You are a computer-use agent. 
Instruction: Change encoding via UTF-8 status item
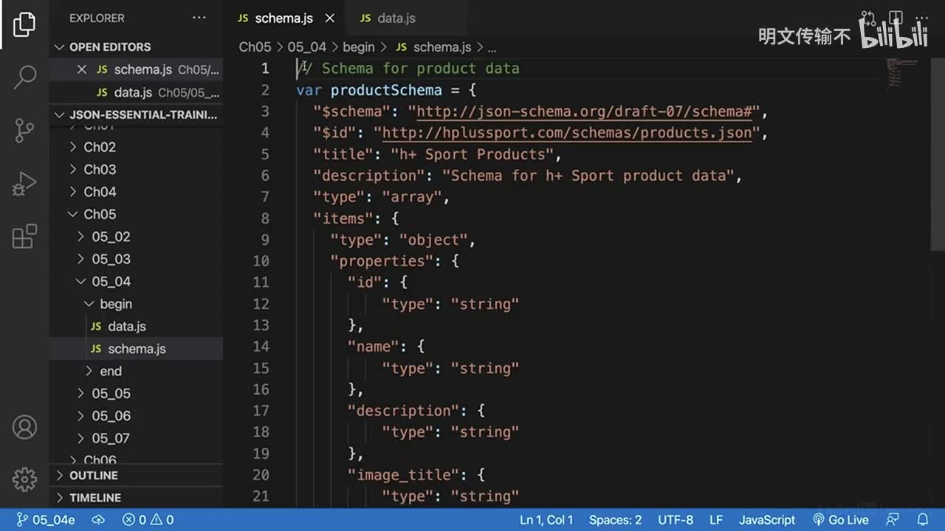(x=676, y=520)
